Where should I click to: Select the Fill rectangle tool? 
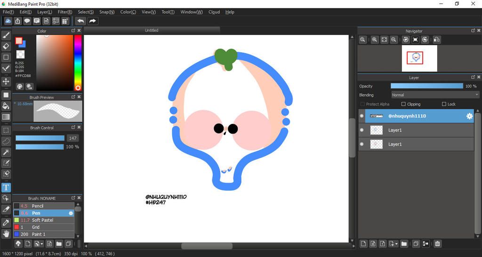6,95
